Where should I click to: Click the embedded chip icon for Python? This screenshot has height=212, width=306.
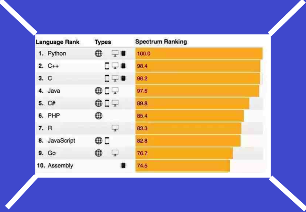[123, 53]
